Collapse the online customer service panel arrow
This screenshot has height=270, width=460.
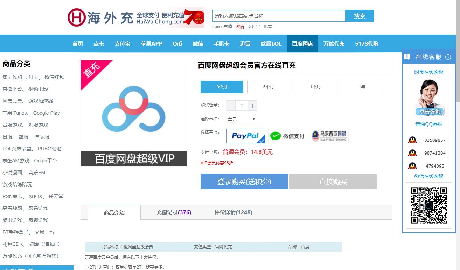click(x=448, y=57)
